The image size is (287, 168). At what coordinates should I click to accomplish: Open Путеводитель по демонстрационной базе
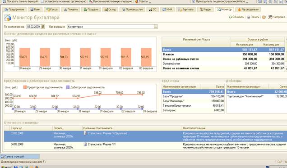[x=218, y=1]
